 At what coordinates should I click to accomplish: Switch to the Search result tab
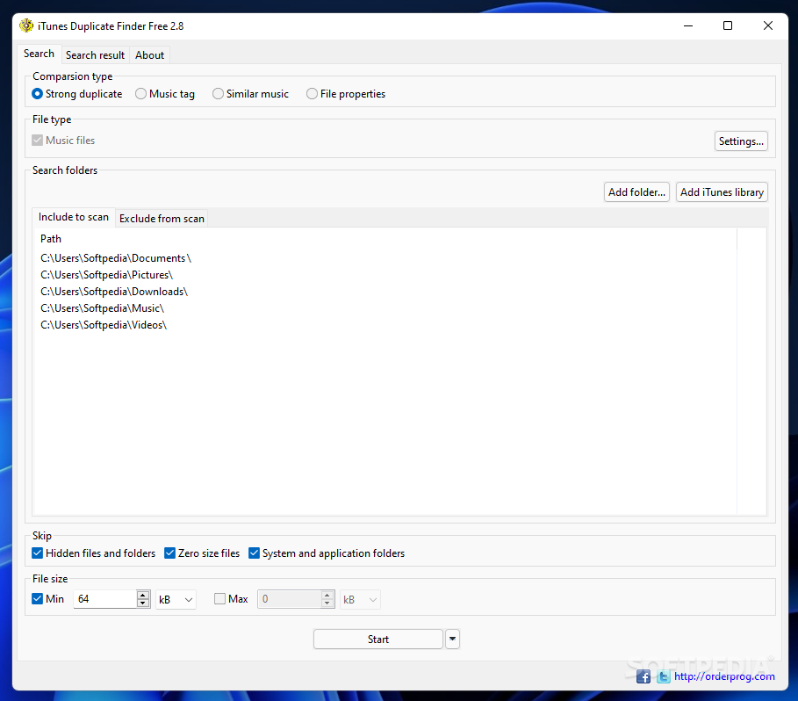pyautogui.click(x=95, y=55)
